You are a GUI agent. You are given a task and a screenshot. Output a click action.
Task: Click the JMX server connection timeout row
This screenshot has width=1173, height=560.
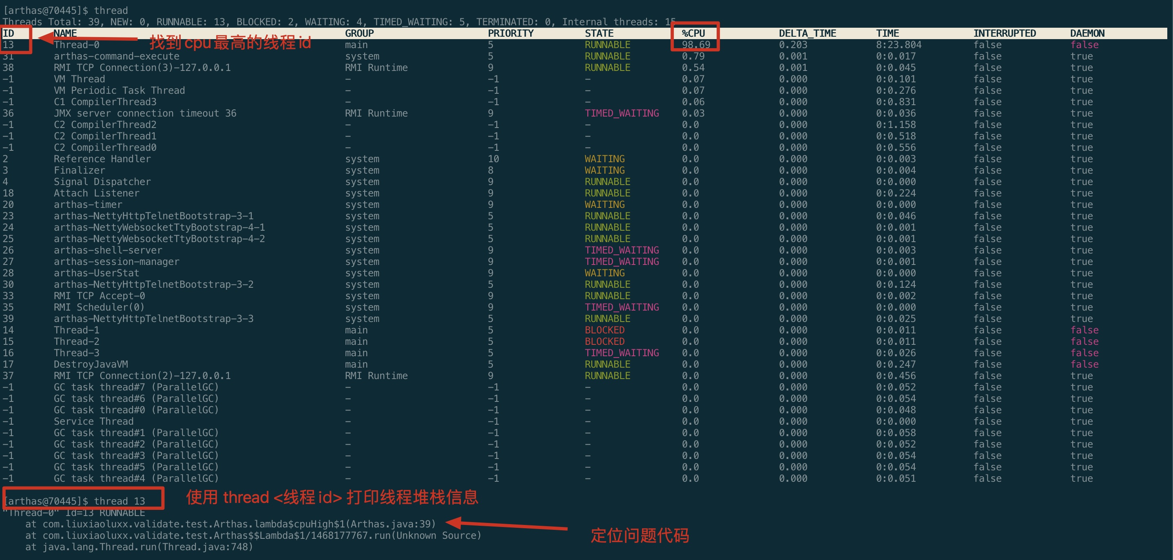145,113
